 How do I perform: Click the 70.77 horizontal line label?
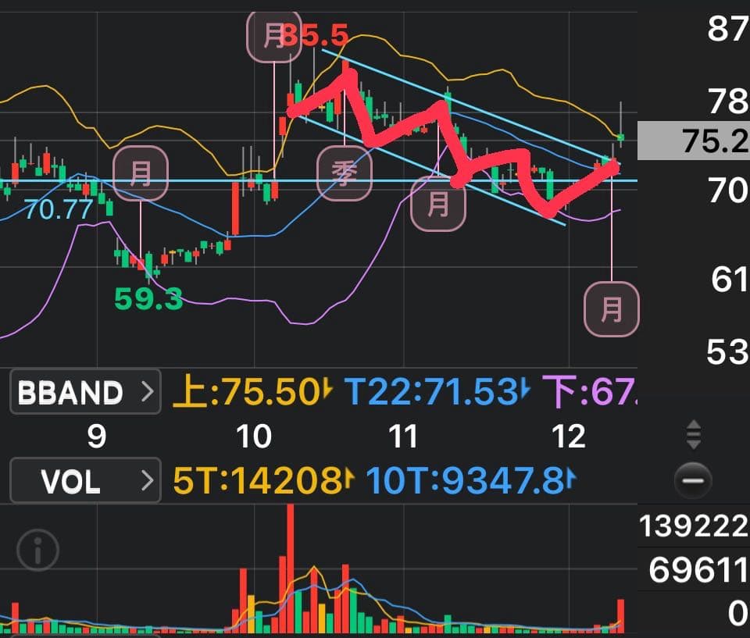[59, 209]
